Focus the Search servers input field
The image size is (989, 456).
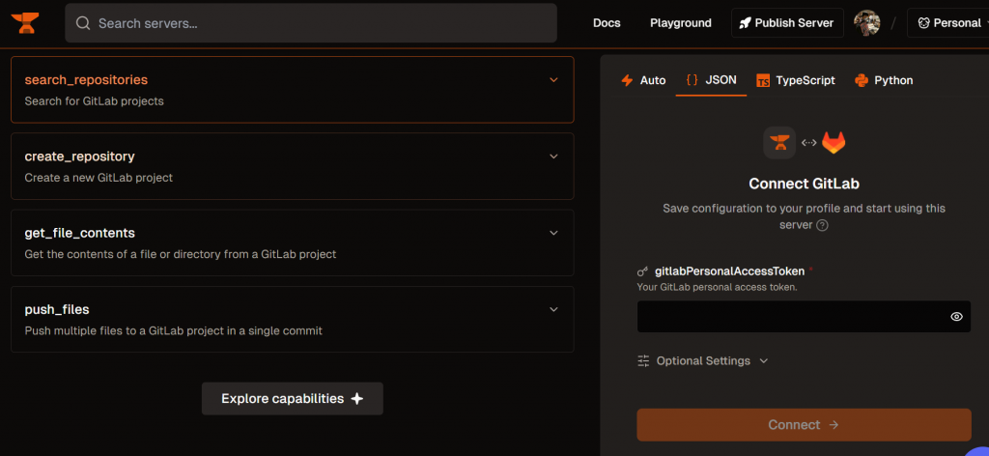pyautogui.click(x=311, y=23)
